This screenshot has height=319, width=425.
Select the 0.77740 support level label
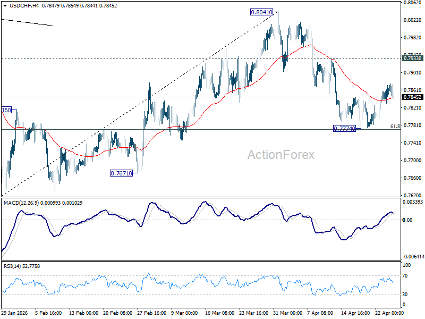(x=343, y=128)
